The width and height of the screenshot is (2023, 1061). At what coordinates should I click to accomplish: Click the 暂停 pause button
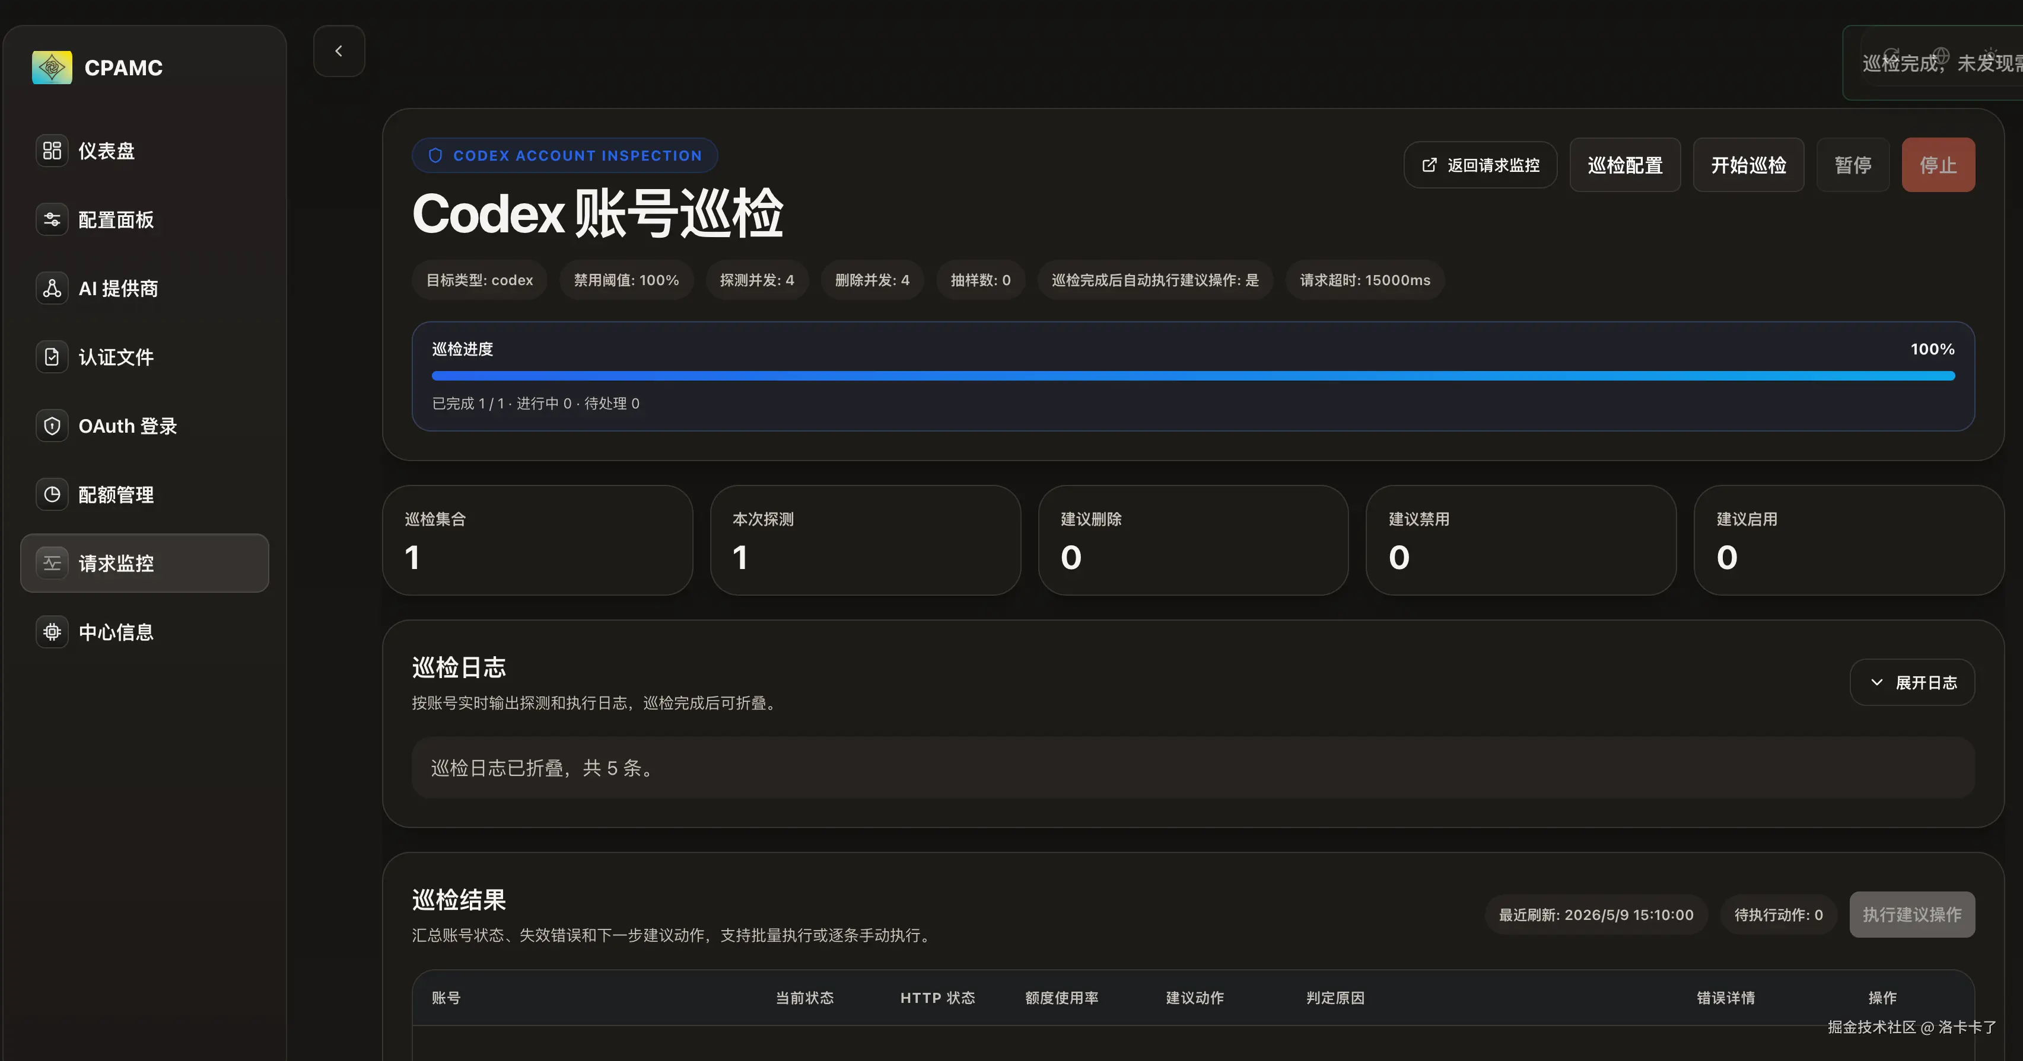(1853, 165)
